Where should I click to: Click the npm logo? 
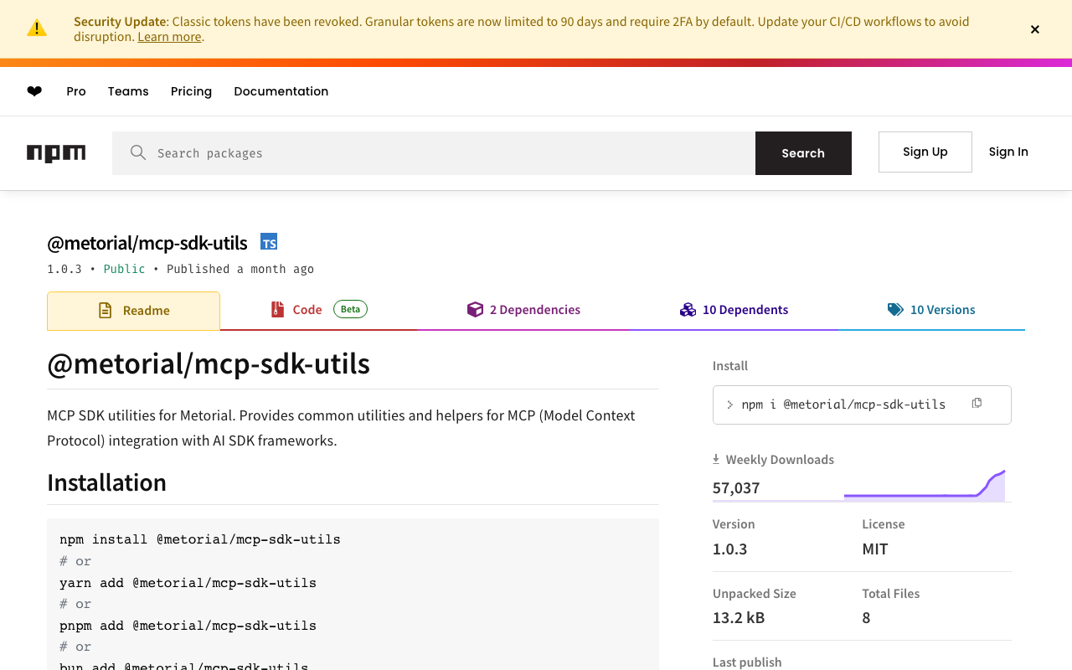click(56, 153)
